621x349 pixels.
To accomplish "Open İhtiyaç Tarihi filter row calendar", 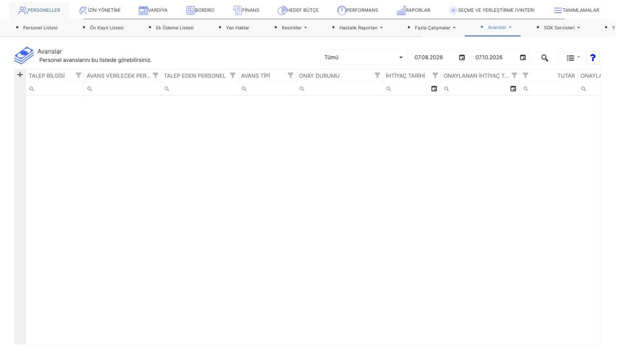I will (434, 89).
